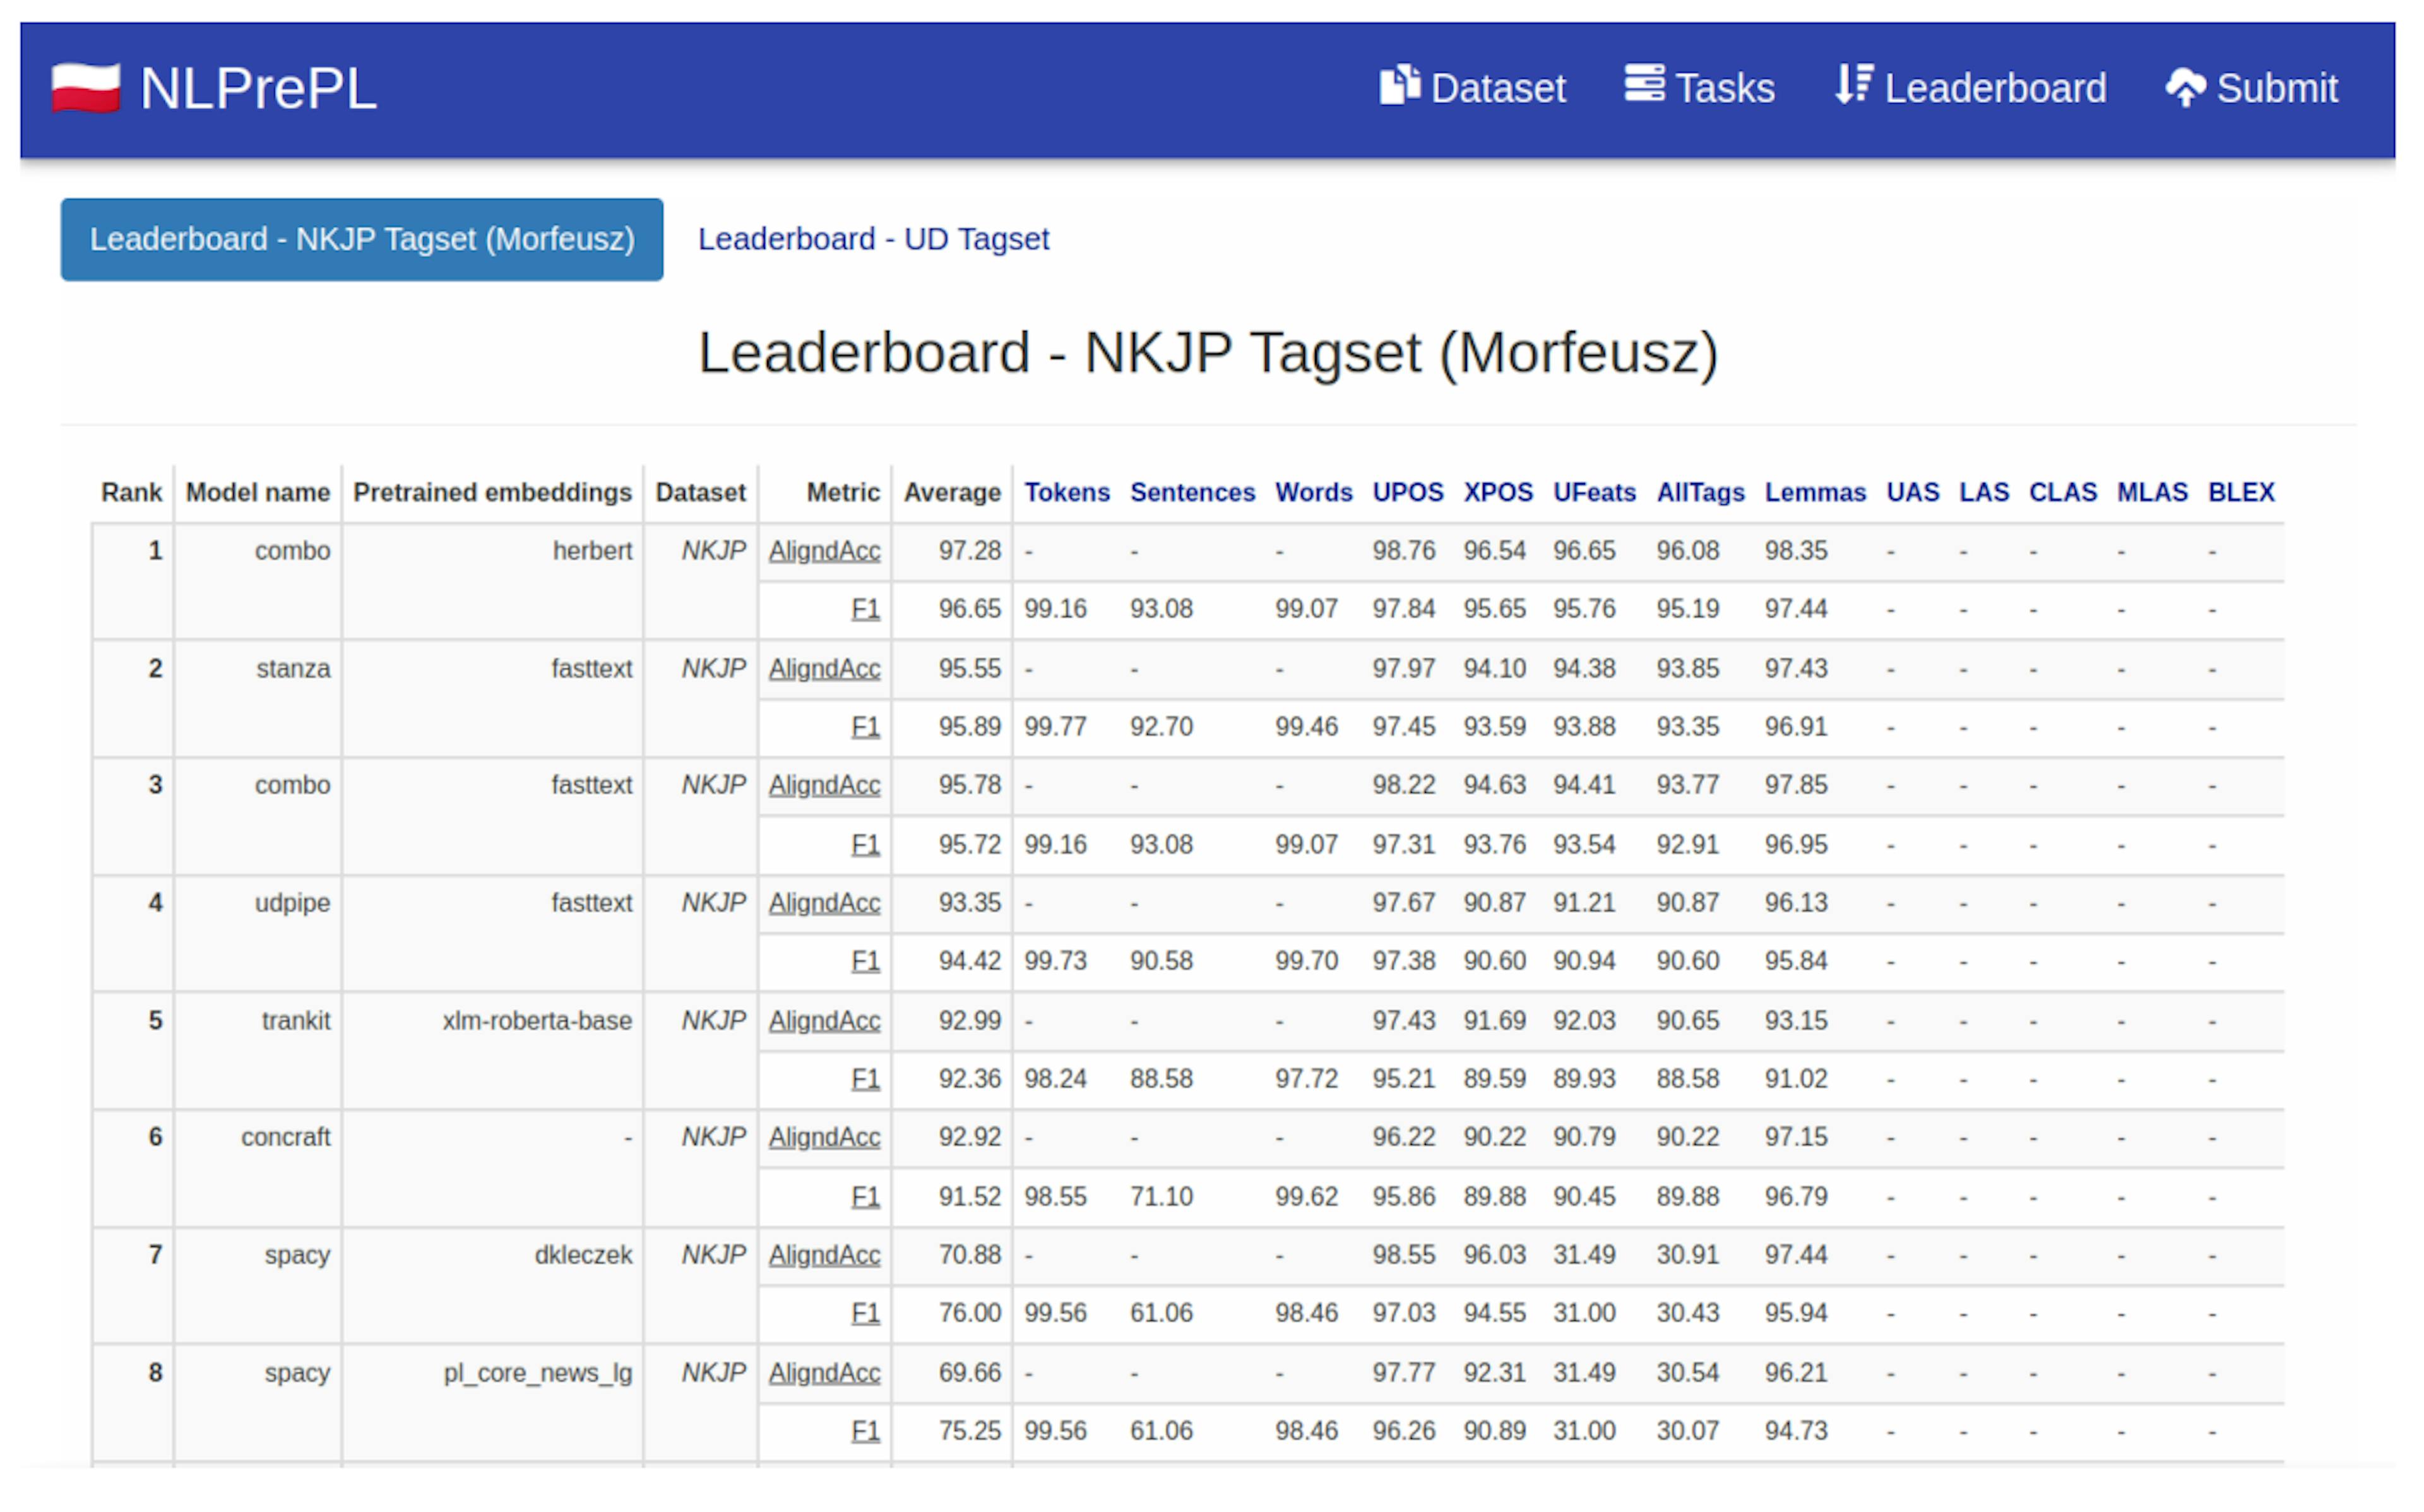Click F1 metric in udpipe row
This screenshot has height=1512, width=2424.
tap(865, 961)
